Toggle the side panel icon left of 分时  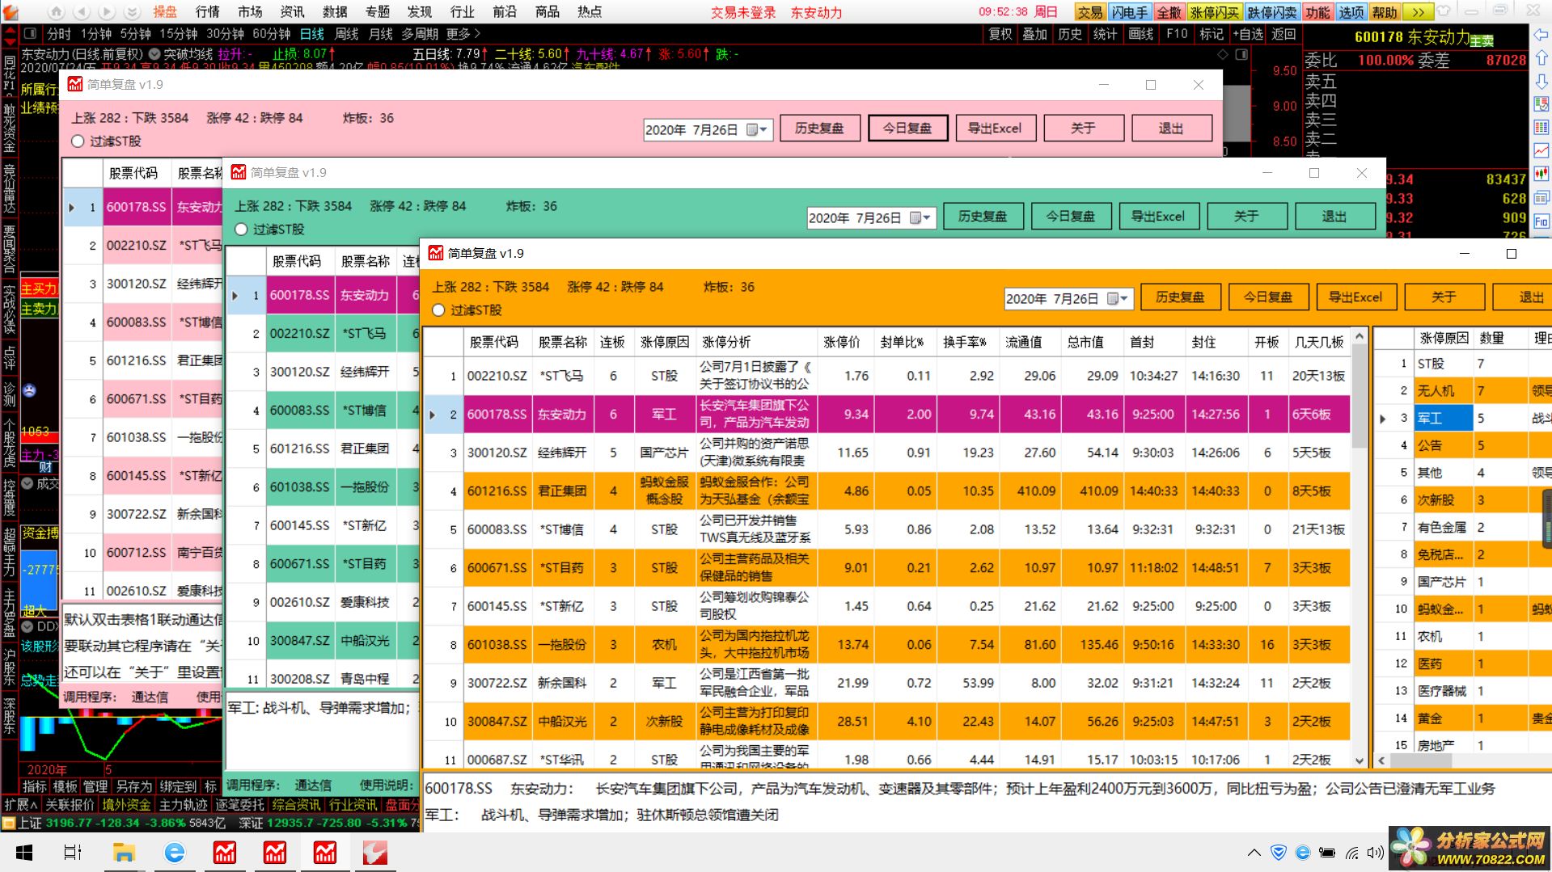(31, 34)
